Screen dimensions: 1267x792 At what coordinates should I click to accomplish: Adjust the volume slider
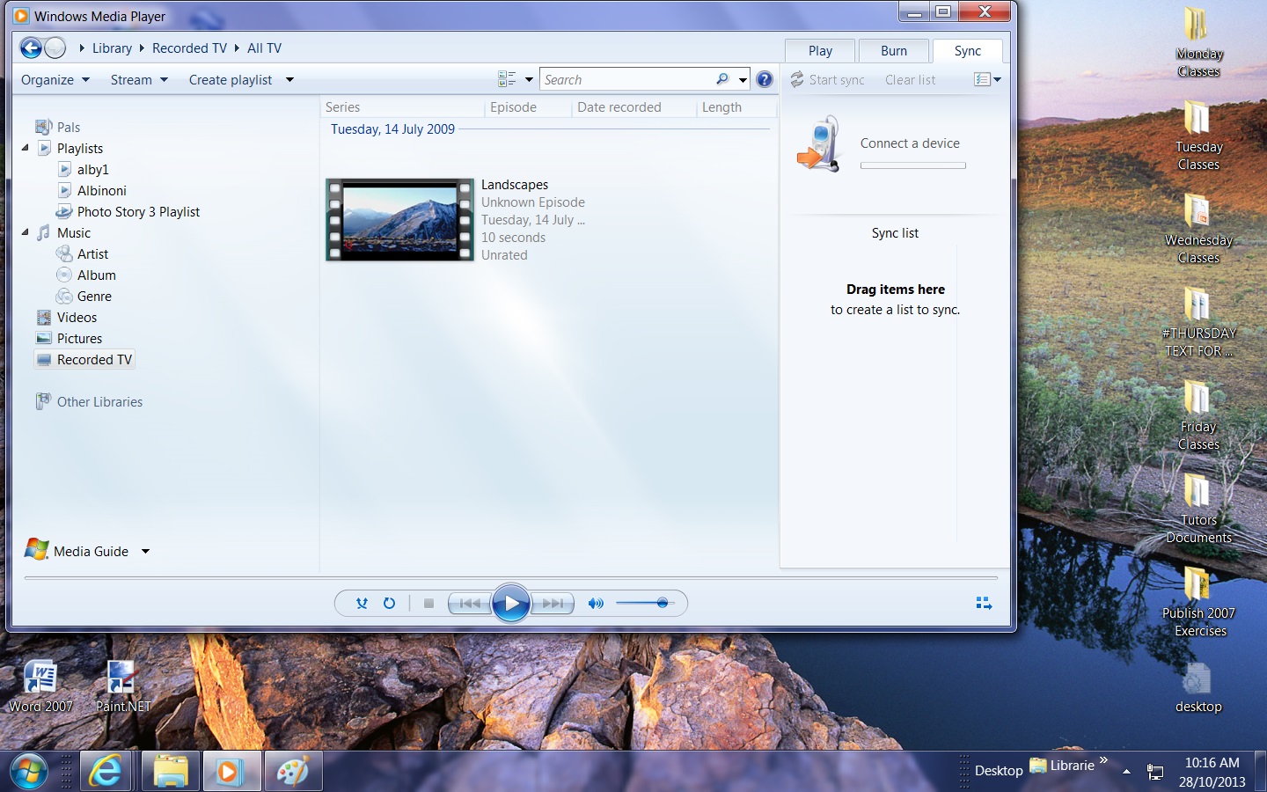click(662, 603)
